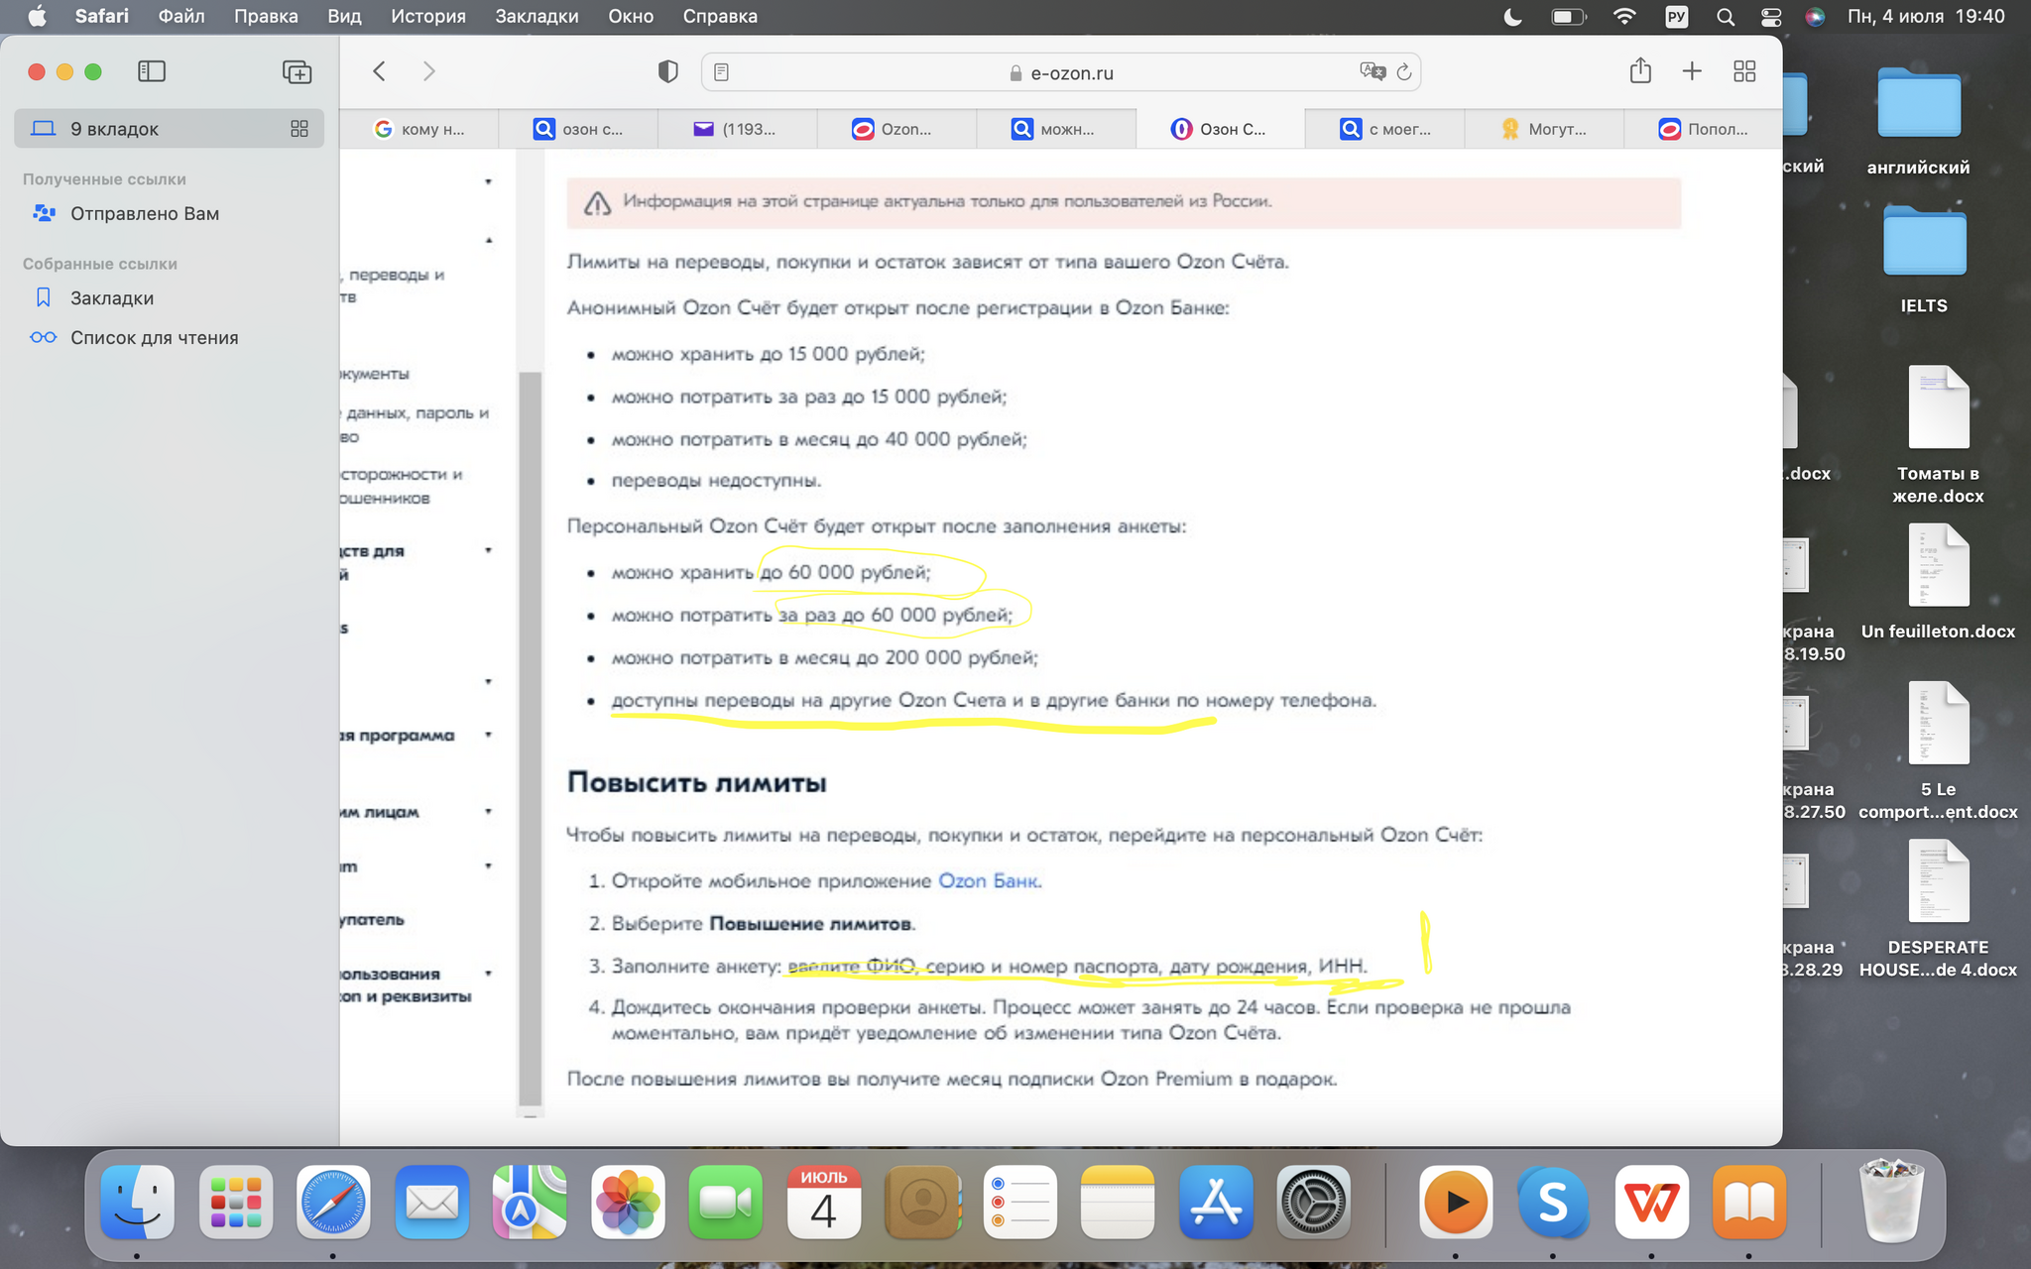Switch to the (1193... mail tab
The width and height of the screenshot is (2031, 1269).
[x=738, y=129]
